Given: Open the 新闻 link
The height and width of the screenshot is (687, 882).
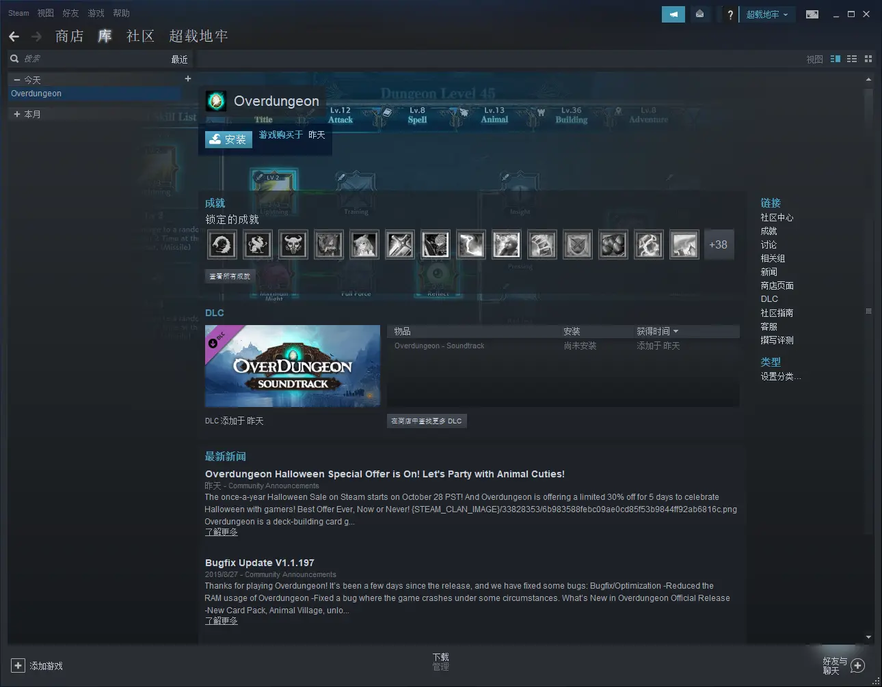Looking at the screenshot, I should pos(769,272).
